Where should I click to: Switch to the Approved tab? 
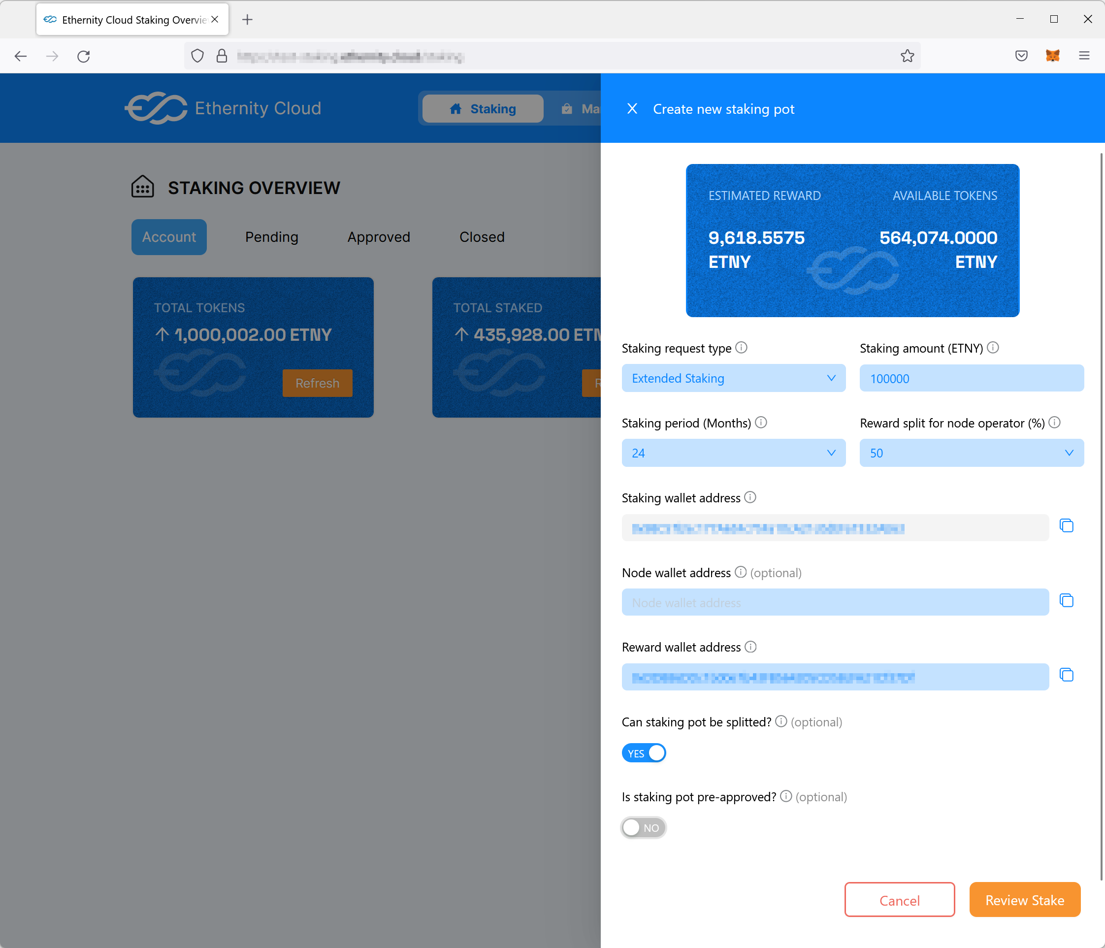tap(379, 237)
